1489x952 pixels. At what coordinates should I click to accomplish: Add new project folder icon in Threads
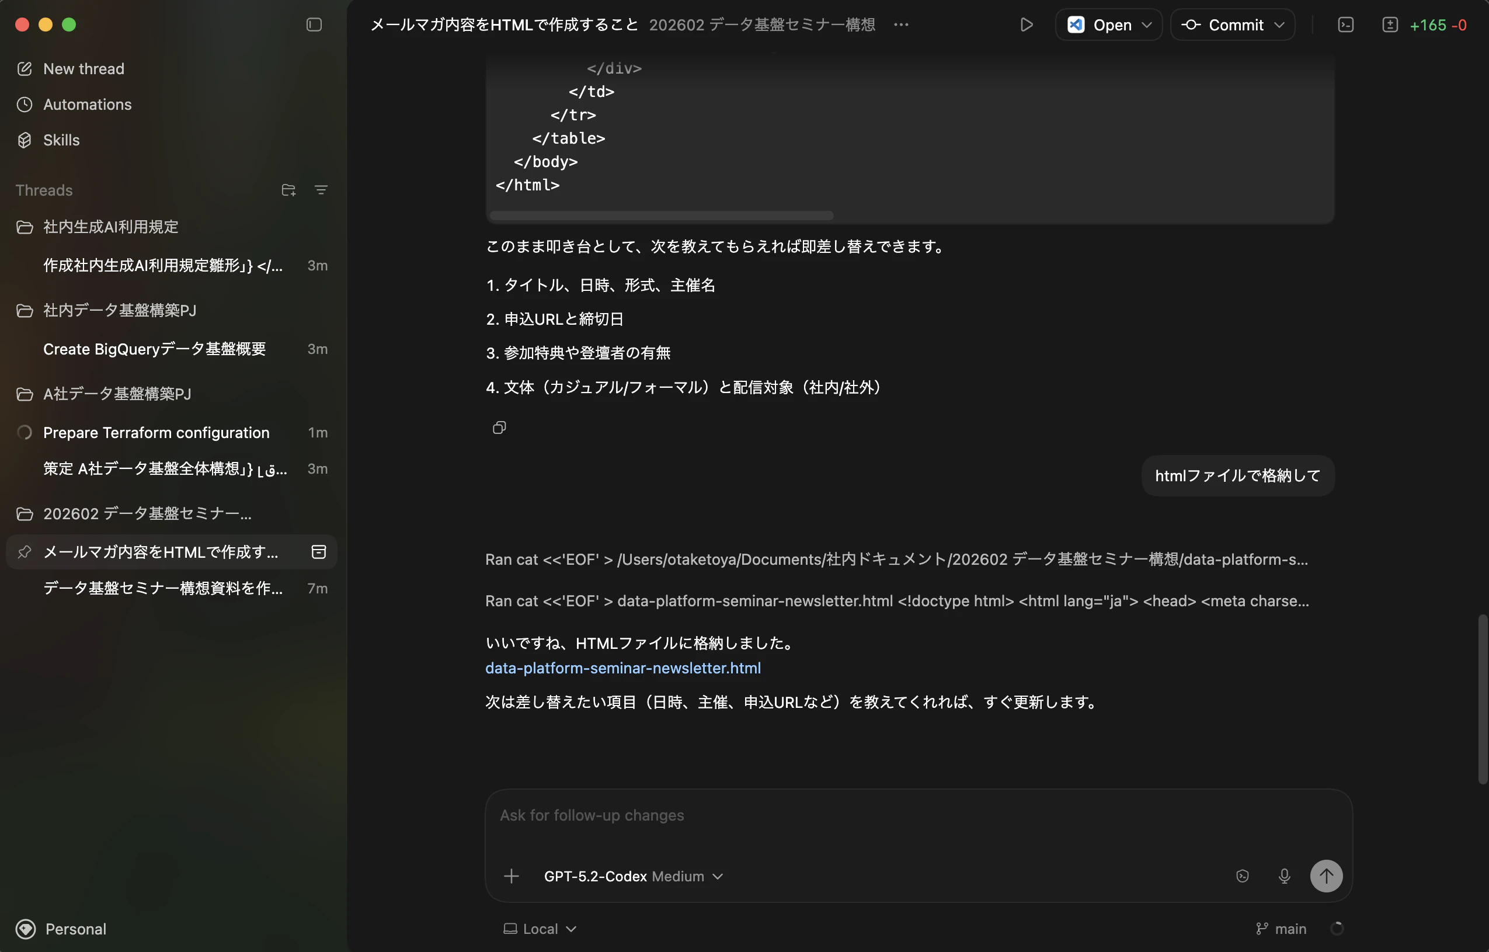(x=288, y=190)
